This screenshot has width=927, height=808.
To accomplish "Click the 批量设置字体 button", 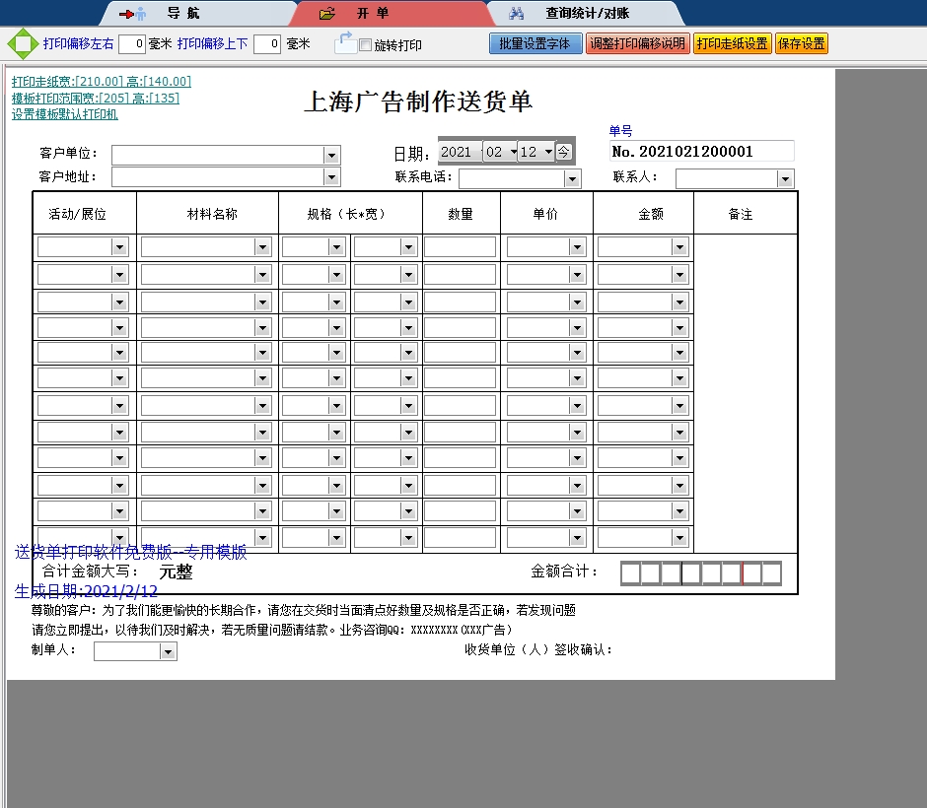I will click(535, 44).
